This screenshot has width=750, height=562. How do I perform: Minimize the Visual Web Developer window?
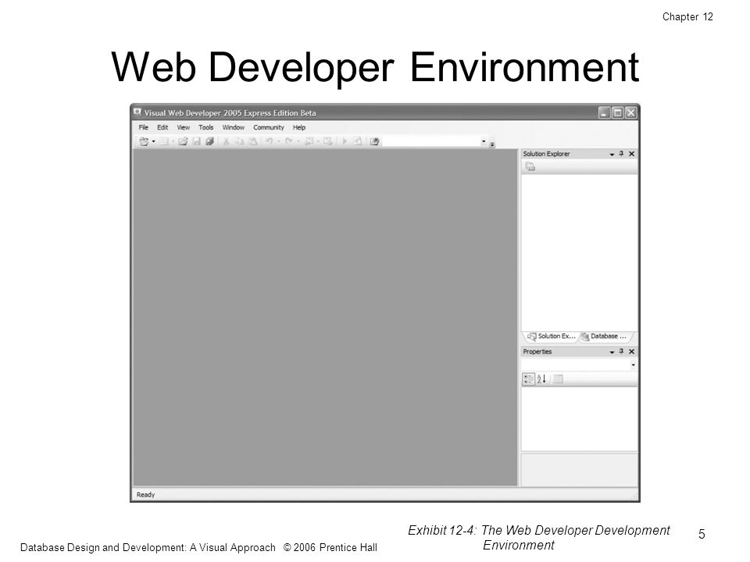click(604, 112)
